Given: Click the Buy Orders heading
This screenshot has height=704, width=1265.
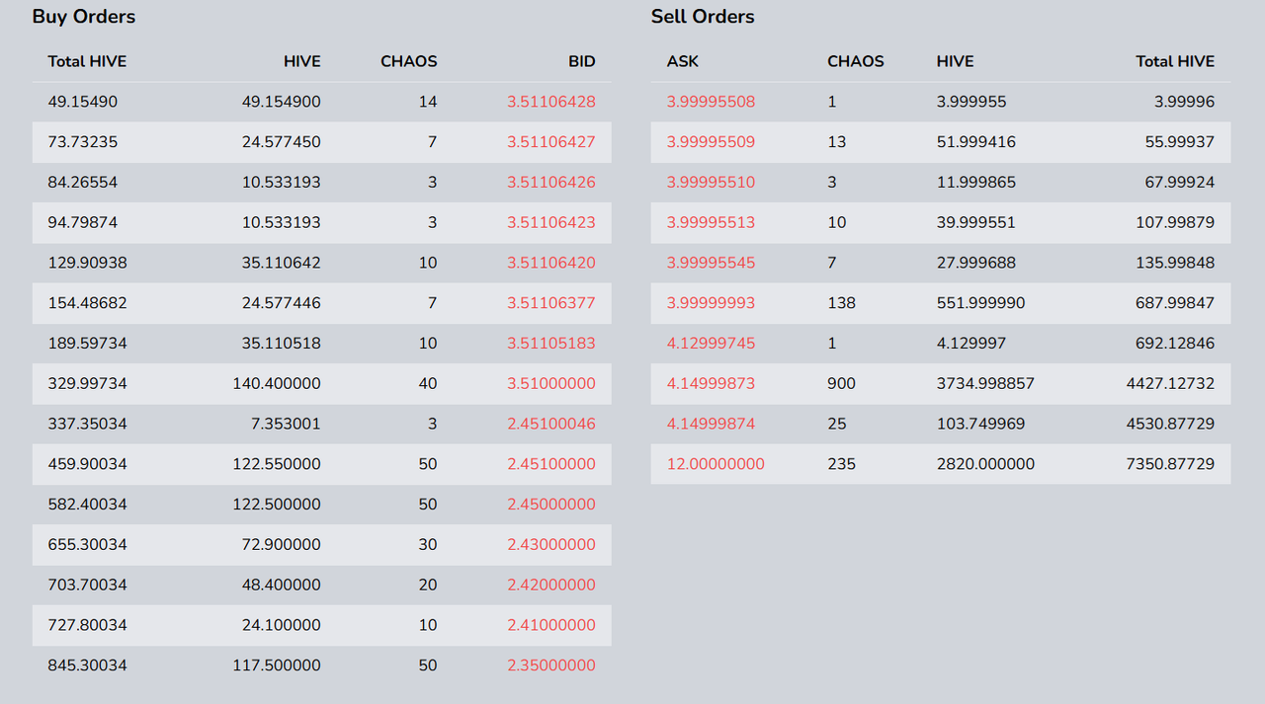Looking at the screenshot, I should point(84,17).
